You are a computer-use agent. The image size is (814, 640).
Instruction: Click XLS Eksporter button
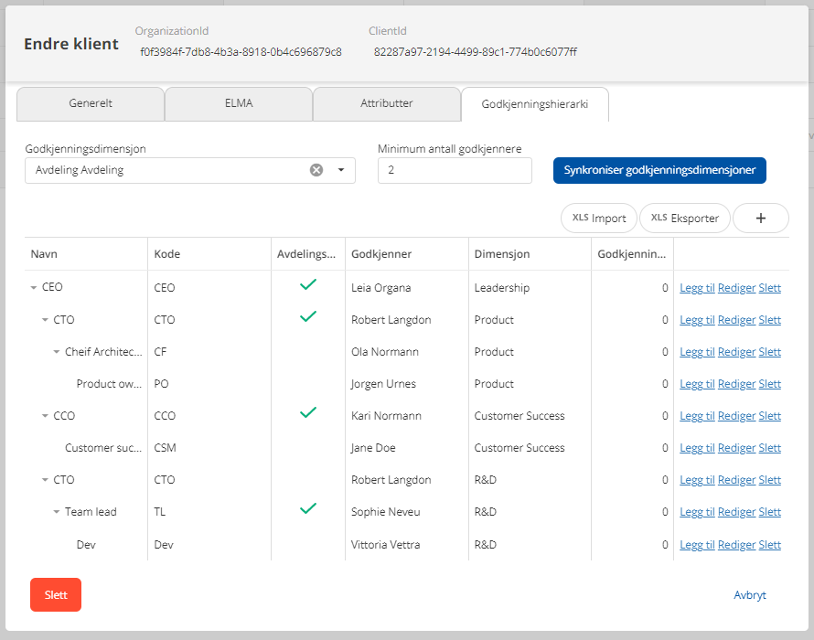pos(685,219)
